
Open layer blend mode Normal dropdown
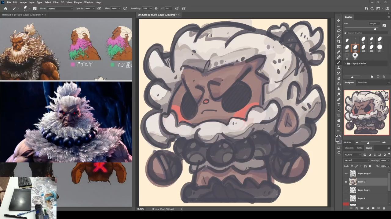[357, 160]
